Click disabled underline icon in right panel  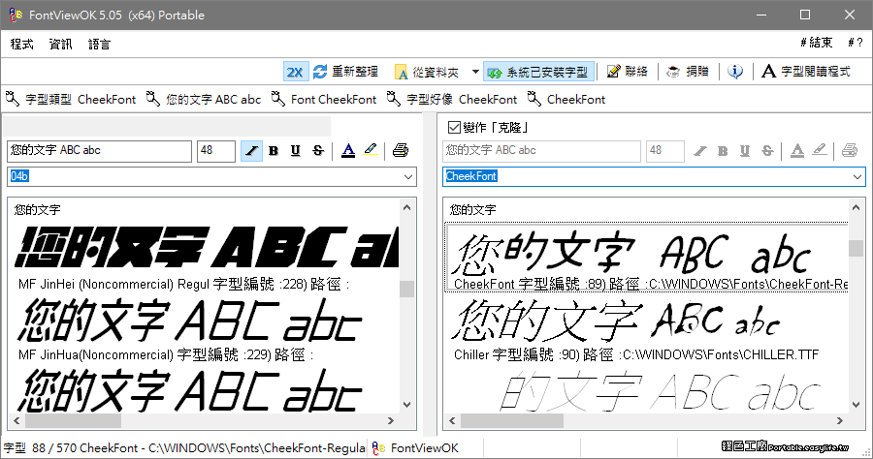pyautogui.click(x=745, y=151)
